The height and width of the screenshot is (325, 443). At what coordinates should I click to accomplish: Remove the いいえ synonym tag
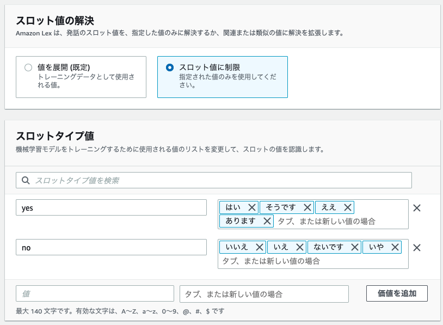[260, 247]
